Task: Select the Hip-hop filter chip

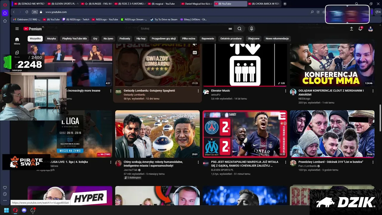Action: [x=141, y=39]
